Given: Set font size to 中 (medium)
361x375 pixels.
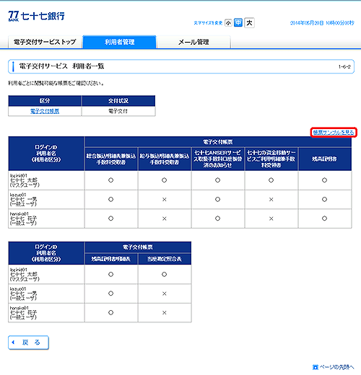Looking at the screenshot, I should click(x=238, y=22).
